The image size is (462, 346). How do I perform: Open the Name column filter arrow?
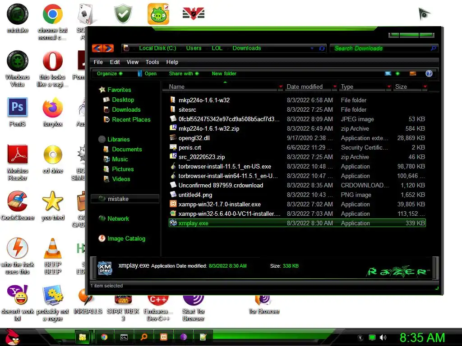pyautogui.click(x=281, y=86)
